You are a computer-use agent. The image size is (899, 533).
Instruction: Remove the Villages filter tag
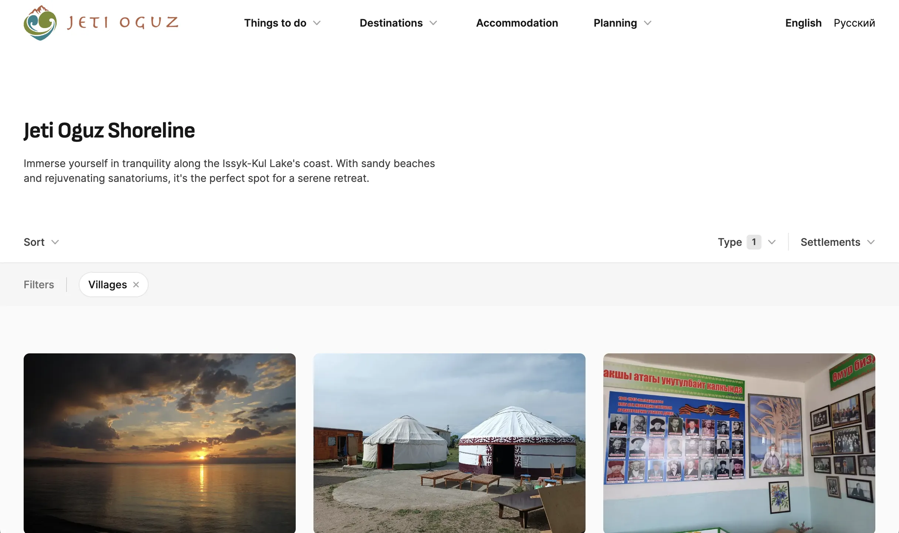click(137, 284)
